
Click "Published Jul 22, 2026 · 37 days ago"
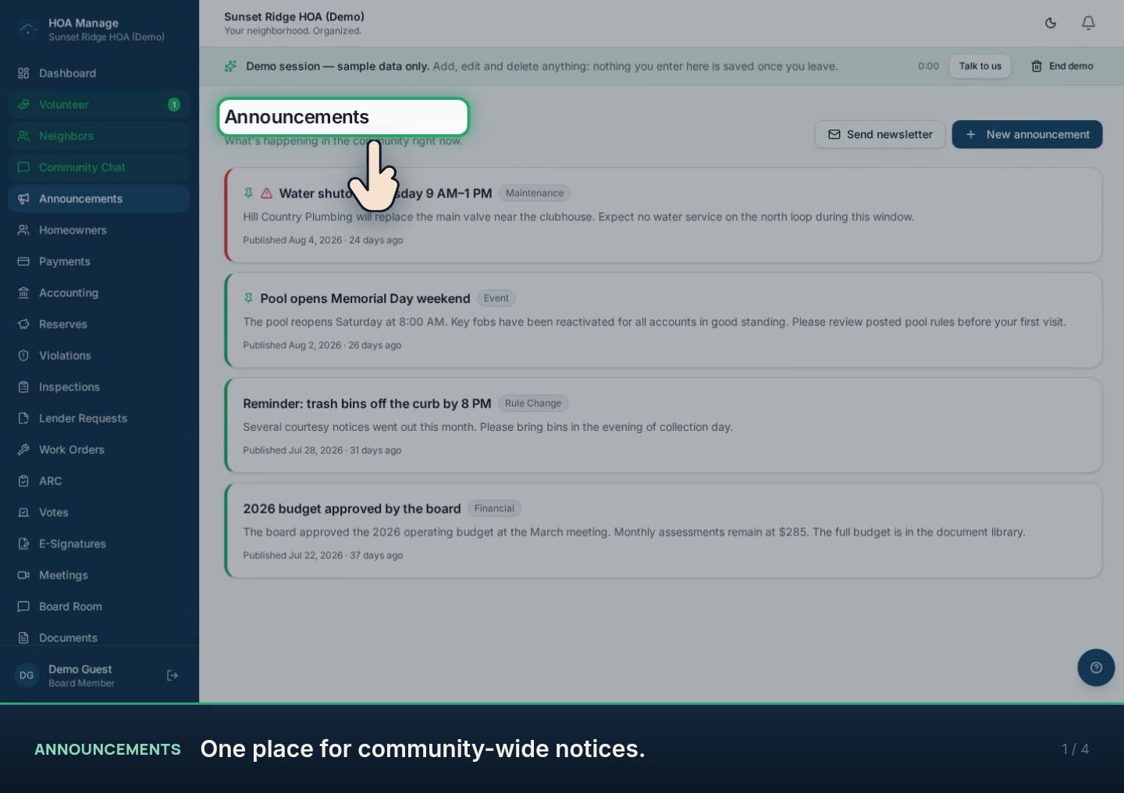point(322,555)
